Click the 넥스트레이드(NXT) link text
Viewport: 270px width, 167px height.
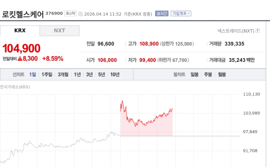point(236,31)
